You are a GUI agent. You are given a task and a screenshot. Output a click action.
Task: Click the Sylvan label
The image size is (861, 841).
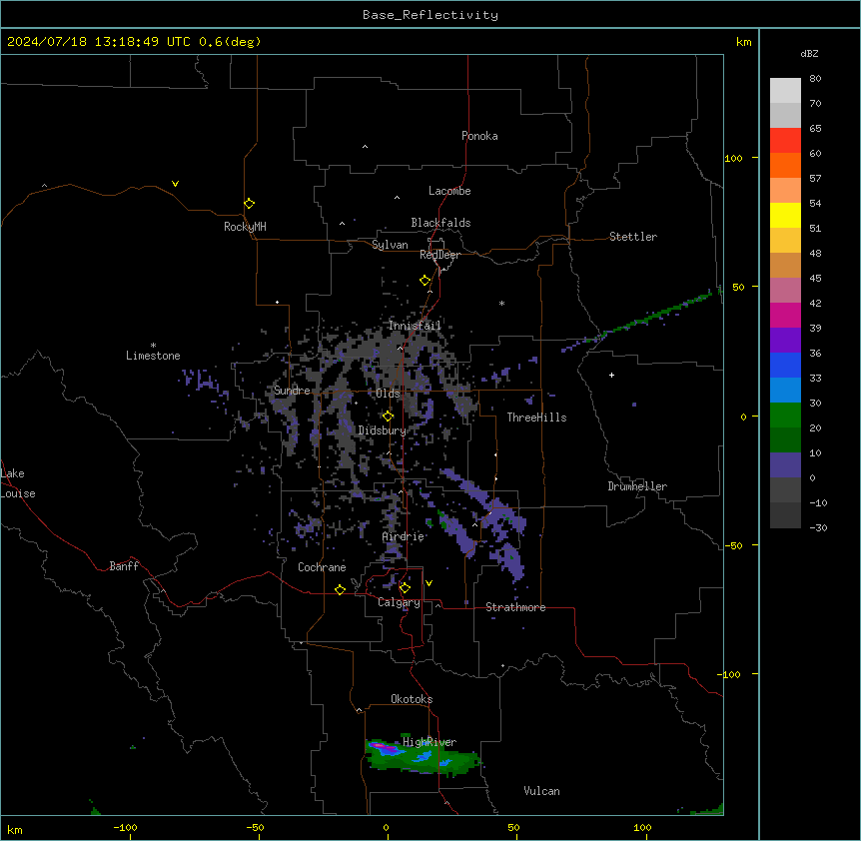point(390,245)
